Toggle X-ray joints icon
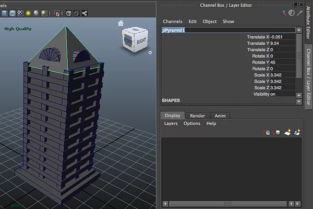Viewport: 313px width, 209px height. click(x=85, y=14)
